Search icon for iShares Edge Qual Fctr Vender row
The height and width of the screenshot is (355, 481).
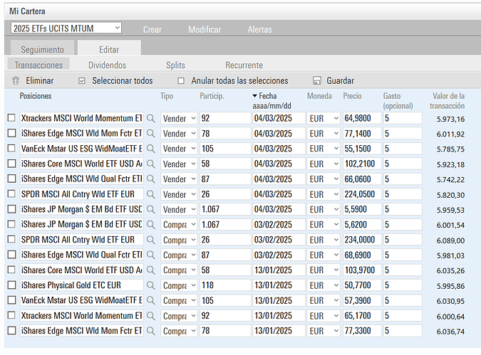150,179
